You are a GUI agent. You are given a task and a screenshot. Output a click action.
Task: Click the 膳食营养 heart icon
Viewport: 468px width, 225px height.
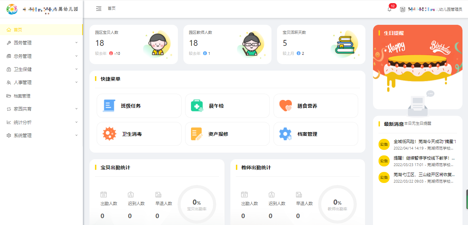click(x=286, y=106)
